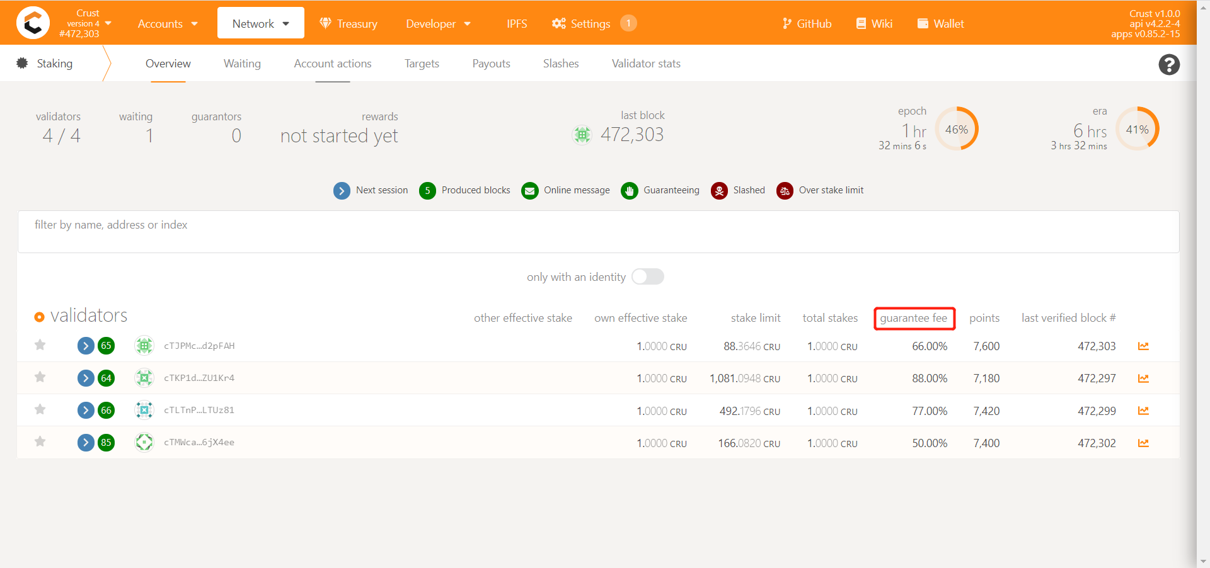Click the Settings notification badge
This screenshot has height=568, width=1210.
click(x=628, y=23)
